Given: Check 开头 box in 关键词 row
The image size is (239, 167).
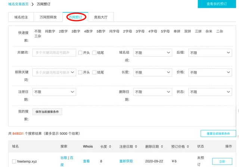Looking at the screenshot, I should pyautogui.click(x=80, y=53).
